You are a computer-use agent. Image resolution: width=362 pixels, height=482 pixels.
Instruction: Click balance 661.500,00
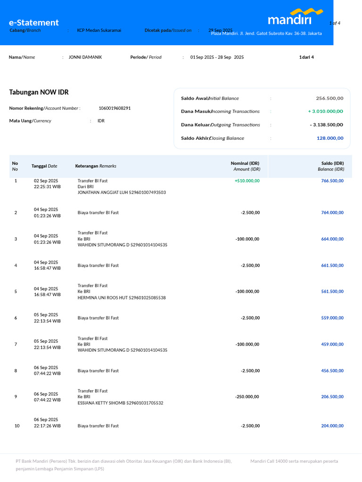[332, 265]
